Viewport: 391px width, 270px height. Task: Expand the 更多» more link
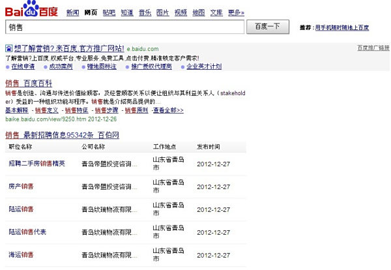point(236,12)
